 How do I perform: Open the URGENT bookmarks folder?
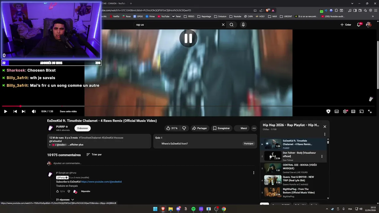[286, 17]
